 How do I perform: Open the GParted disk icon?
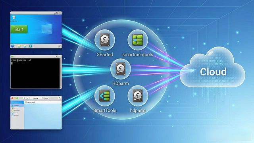pos(105,40)
